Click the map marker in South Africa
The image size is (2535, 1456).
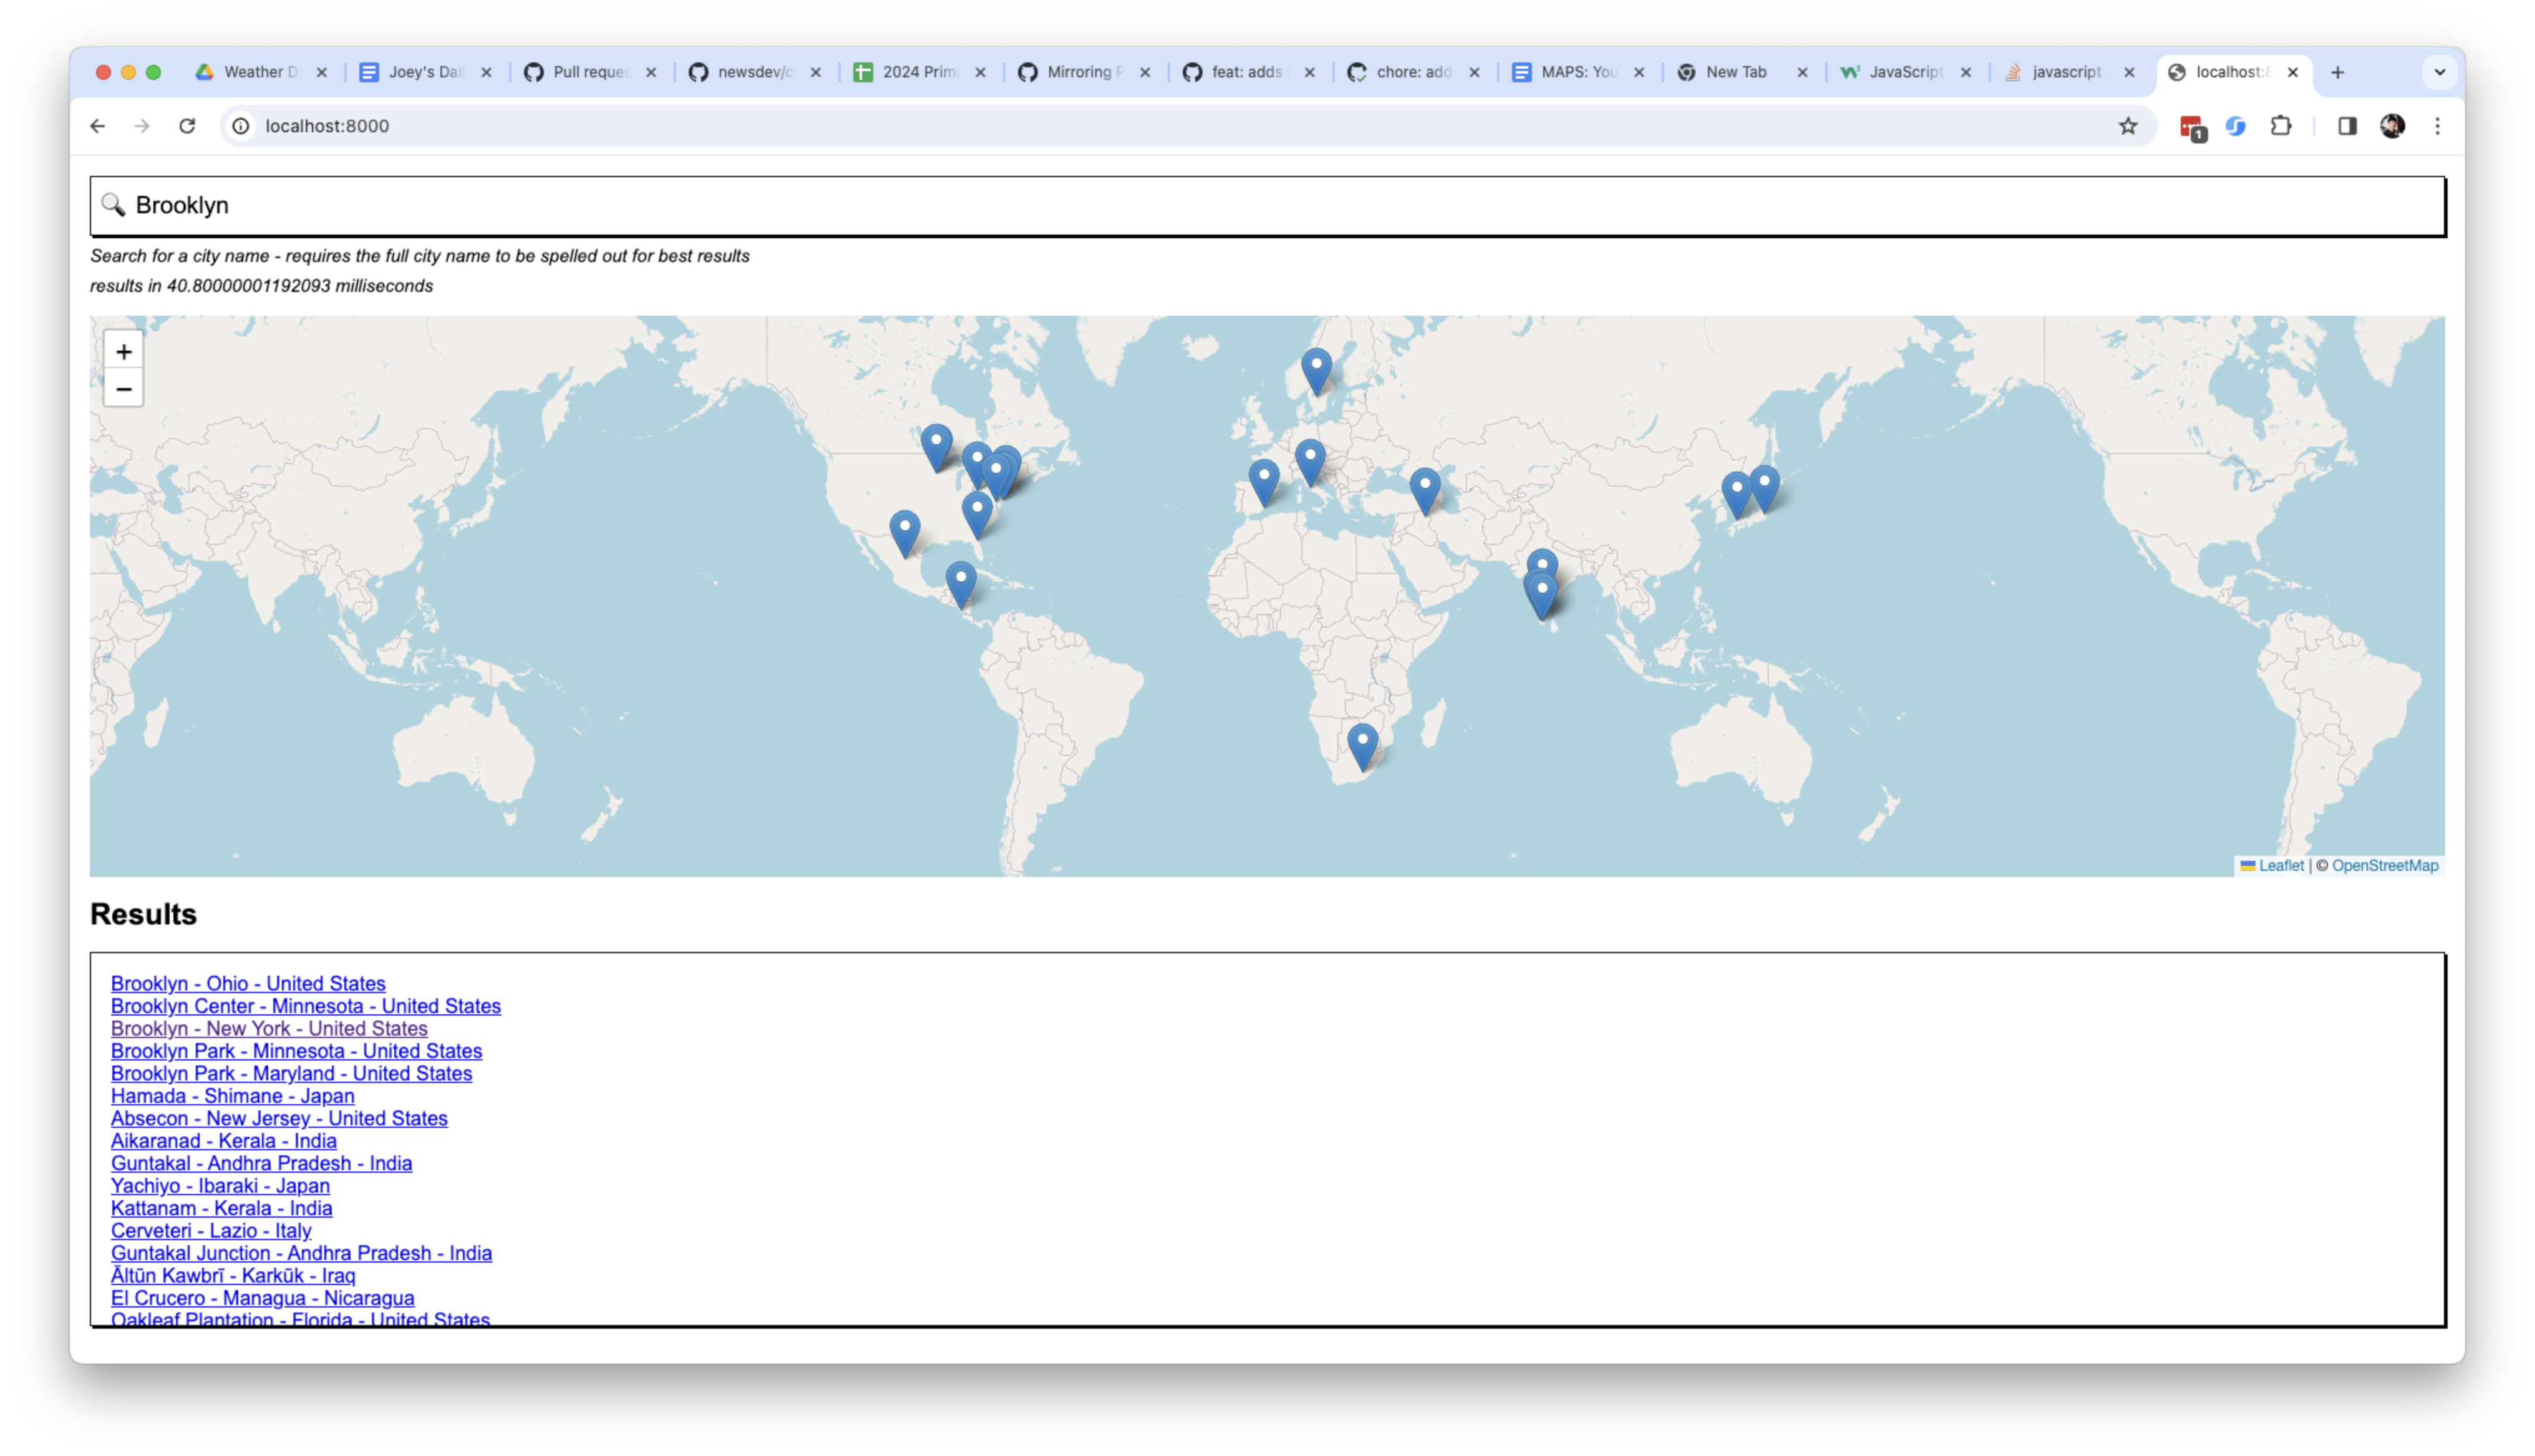pyautogui.click(x=1362, y=745)
